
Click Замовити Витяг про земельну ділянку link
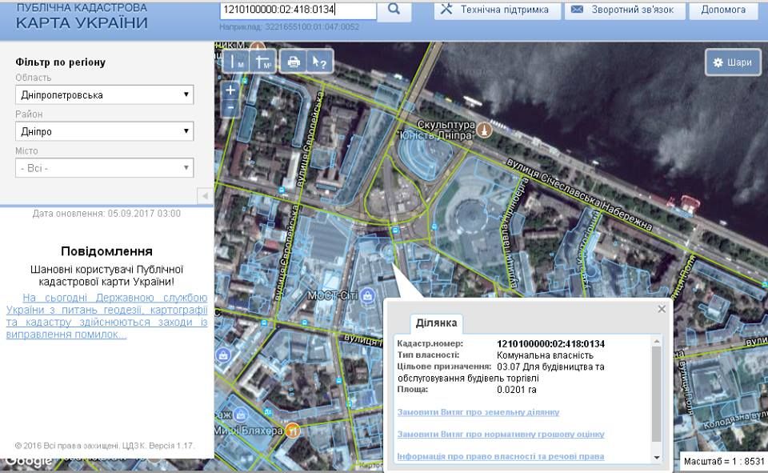pyautogui.click(x=478, y=412)
